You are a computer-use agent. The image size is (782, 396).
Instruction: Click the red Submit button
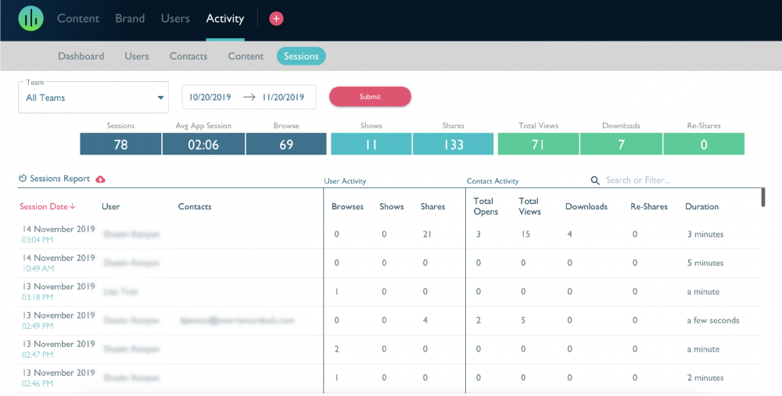pos(370,97)
